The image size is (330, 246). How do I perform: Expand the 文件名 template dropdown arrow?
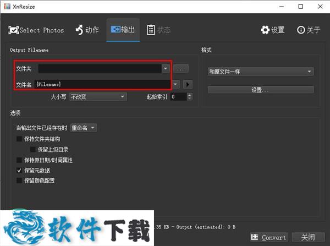pos(175,84)
